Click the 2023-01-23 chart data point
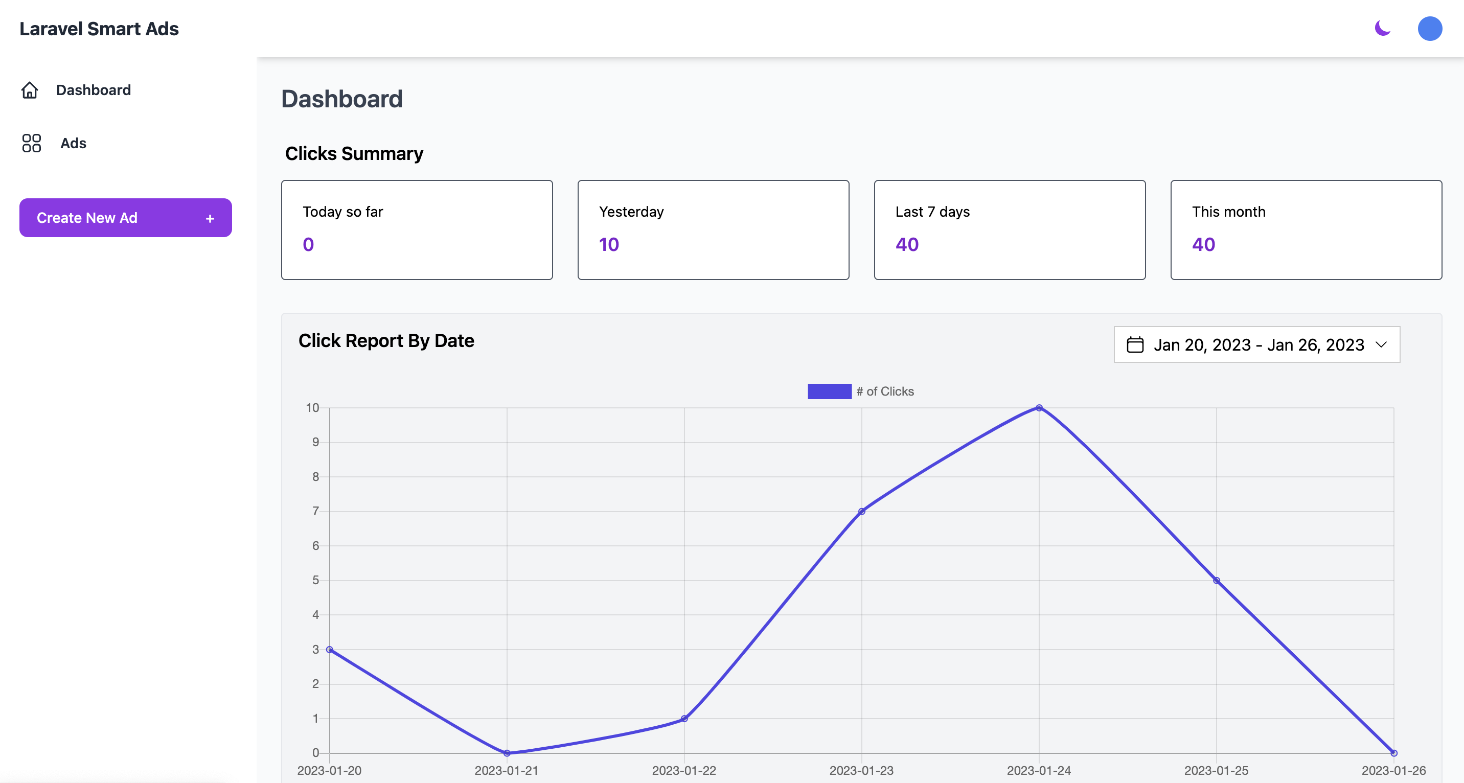The image size is (1464, 783). (861, 512)
